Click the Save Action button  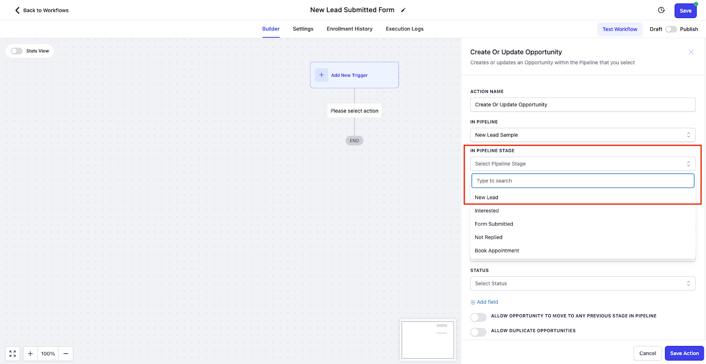click(684, 353)
